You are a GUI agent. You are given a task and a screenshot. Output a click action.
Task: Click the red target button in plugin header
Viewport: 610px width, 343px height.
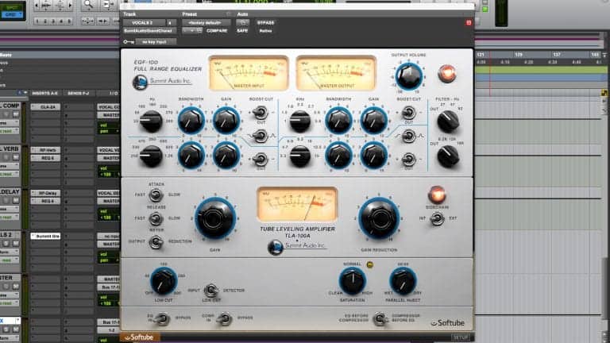click(x=469, y=23)
